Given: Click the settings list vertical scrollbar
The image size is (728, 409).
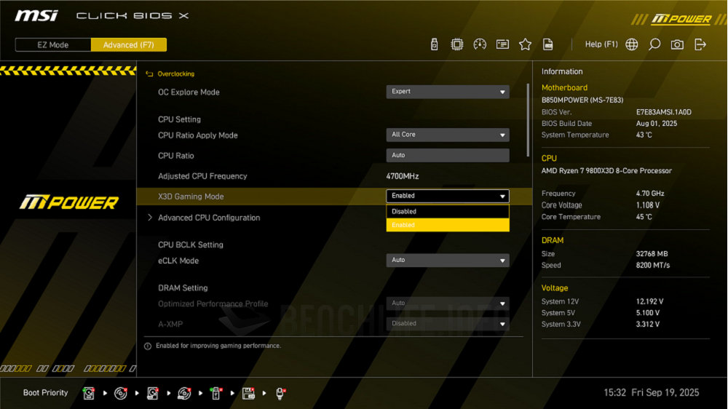Looking at the screenshot, I should [528, 120].
